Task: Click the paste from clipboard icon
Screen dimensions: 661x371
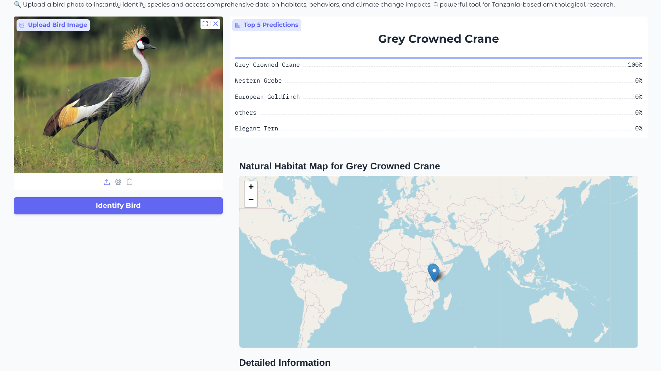Action: pos(130,182)
